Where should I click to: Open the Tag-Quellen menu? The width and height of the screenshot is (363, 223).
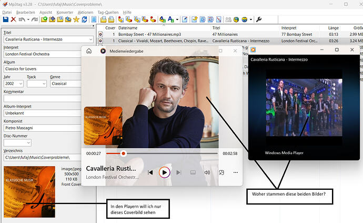108,12
